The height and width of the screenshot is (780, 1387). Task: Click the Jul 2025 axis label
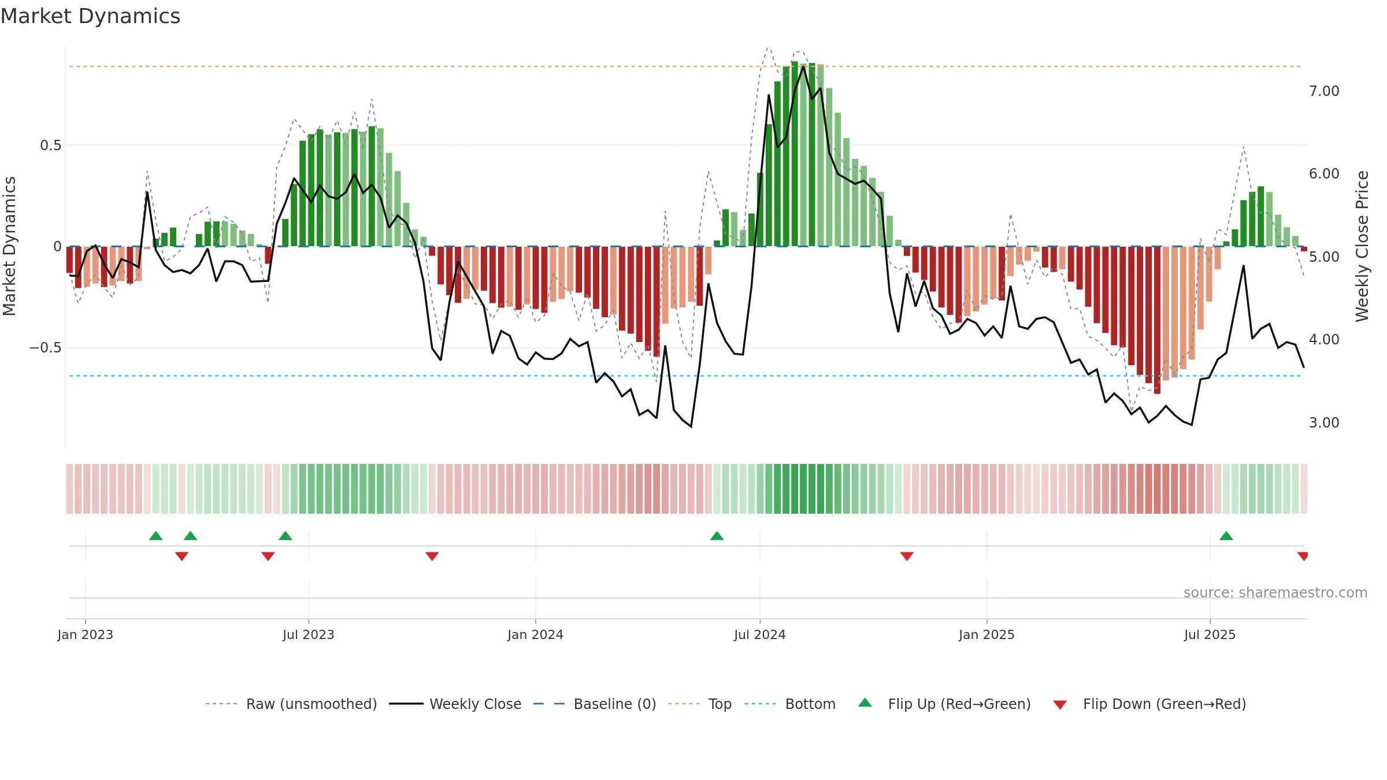pos(1210,634)
